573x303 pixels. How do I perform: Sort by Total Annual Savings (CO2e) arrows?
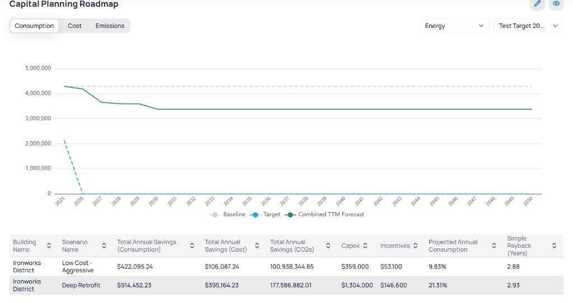328,246
